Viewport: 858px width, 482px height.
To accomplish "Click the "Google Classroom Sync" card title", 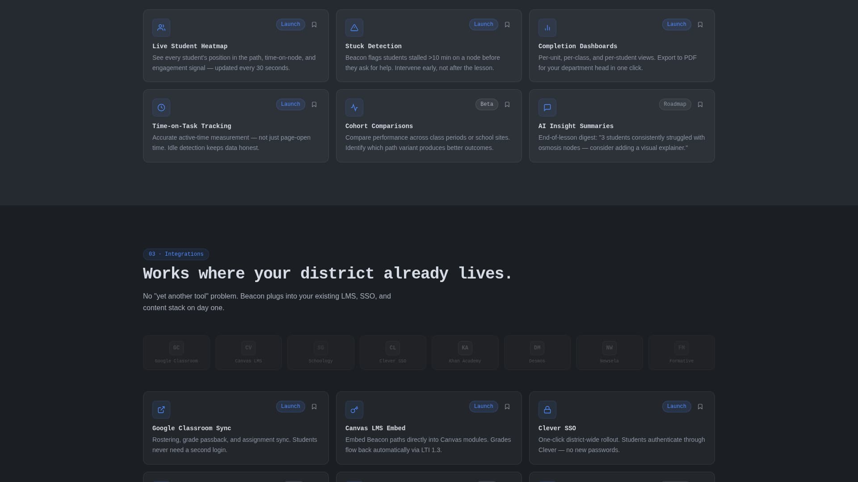I will coord(192,428).
